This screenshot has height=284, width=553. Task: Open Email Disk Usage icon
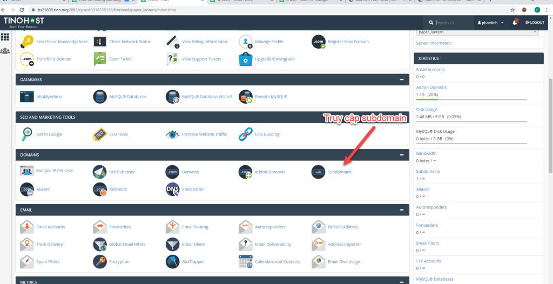pos(319,262)
